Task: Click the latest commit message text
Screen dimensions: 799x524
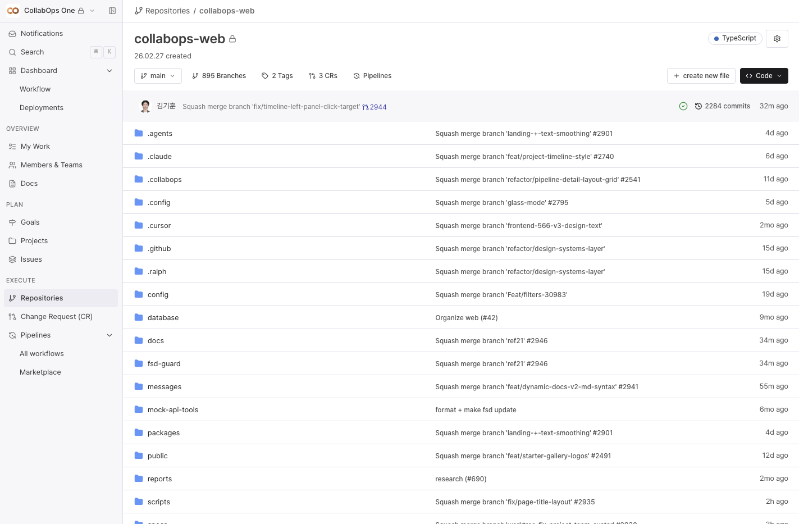Action: click(x=271, y=107)
